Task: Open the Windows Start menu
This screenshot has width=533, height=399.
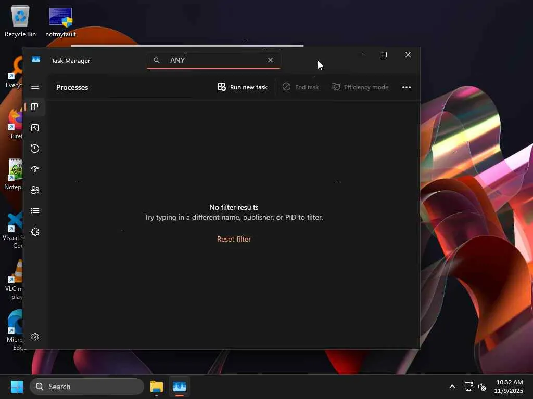Action: (17, 387)
